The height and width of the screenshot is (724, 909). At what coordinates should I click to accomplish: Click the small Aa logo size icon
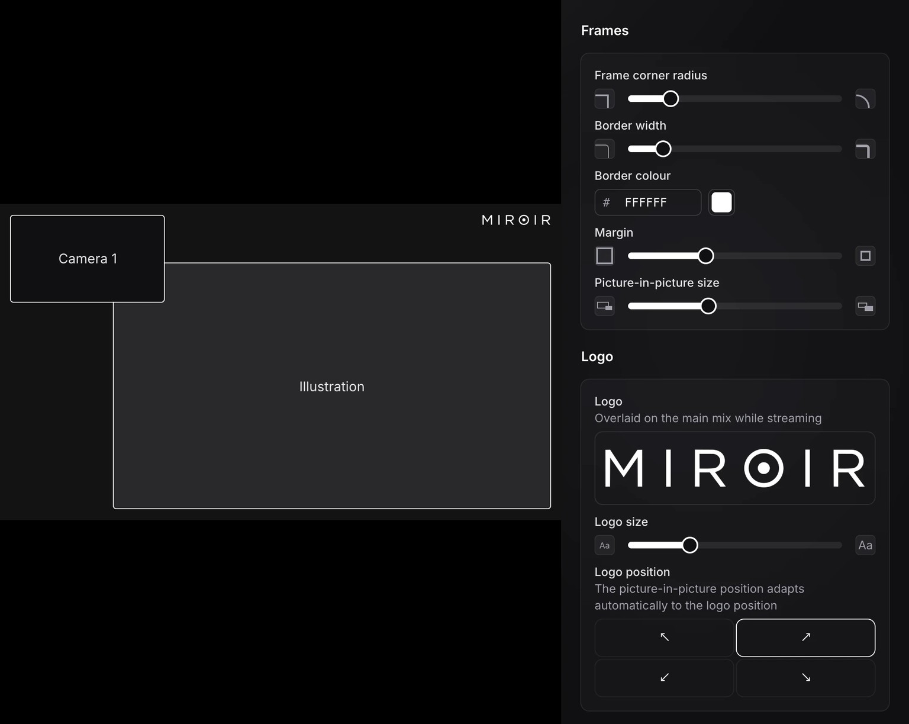tap(604, 545)
